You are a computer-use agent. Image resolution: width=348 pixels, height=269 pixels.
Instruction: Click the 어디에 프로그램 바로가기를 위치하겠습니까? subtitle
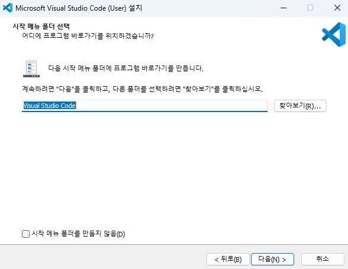click(x=88, y=36)
